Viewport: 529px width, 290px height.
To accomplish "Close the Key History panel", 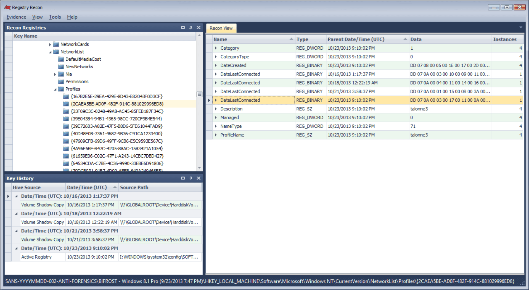I will click(199, 178).
